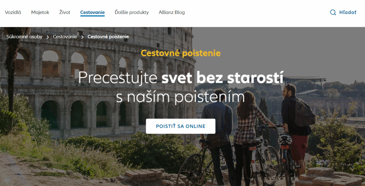The width and height of the screenshot is (365, 186).
Task: Select the Život navigation item
Action: pyautogui.click(x=65, y=12)
